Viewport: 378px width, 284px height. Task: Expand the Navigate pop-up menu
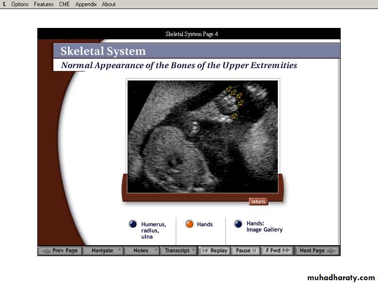[x=103, y=250]
